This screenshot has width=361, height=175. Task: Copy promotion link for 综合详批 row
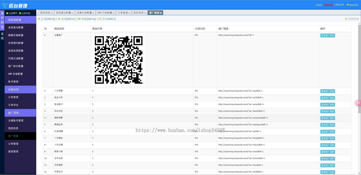point(328,111)
